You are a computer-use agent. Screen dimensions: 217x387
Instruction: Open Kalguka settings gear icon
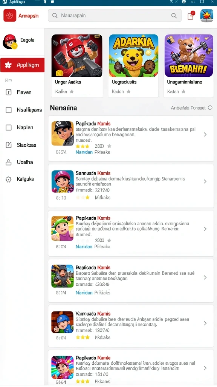pos(9,180)
